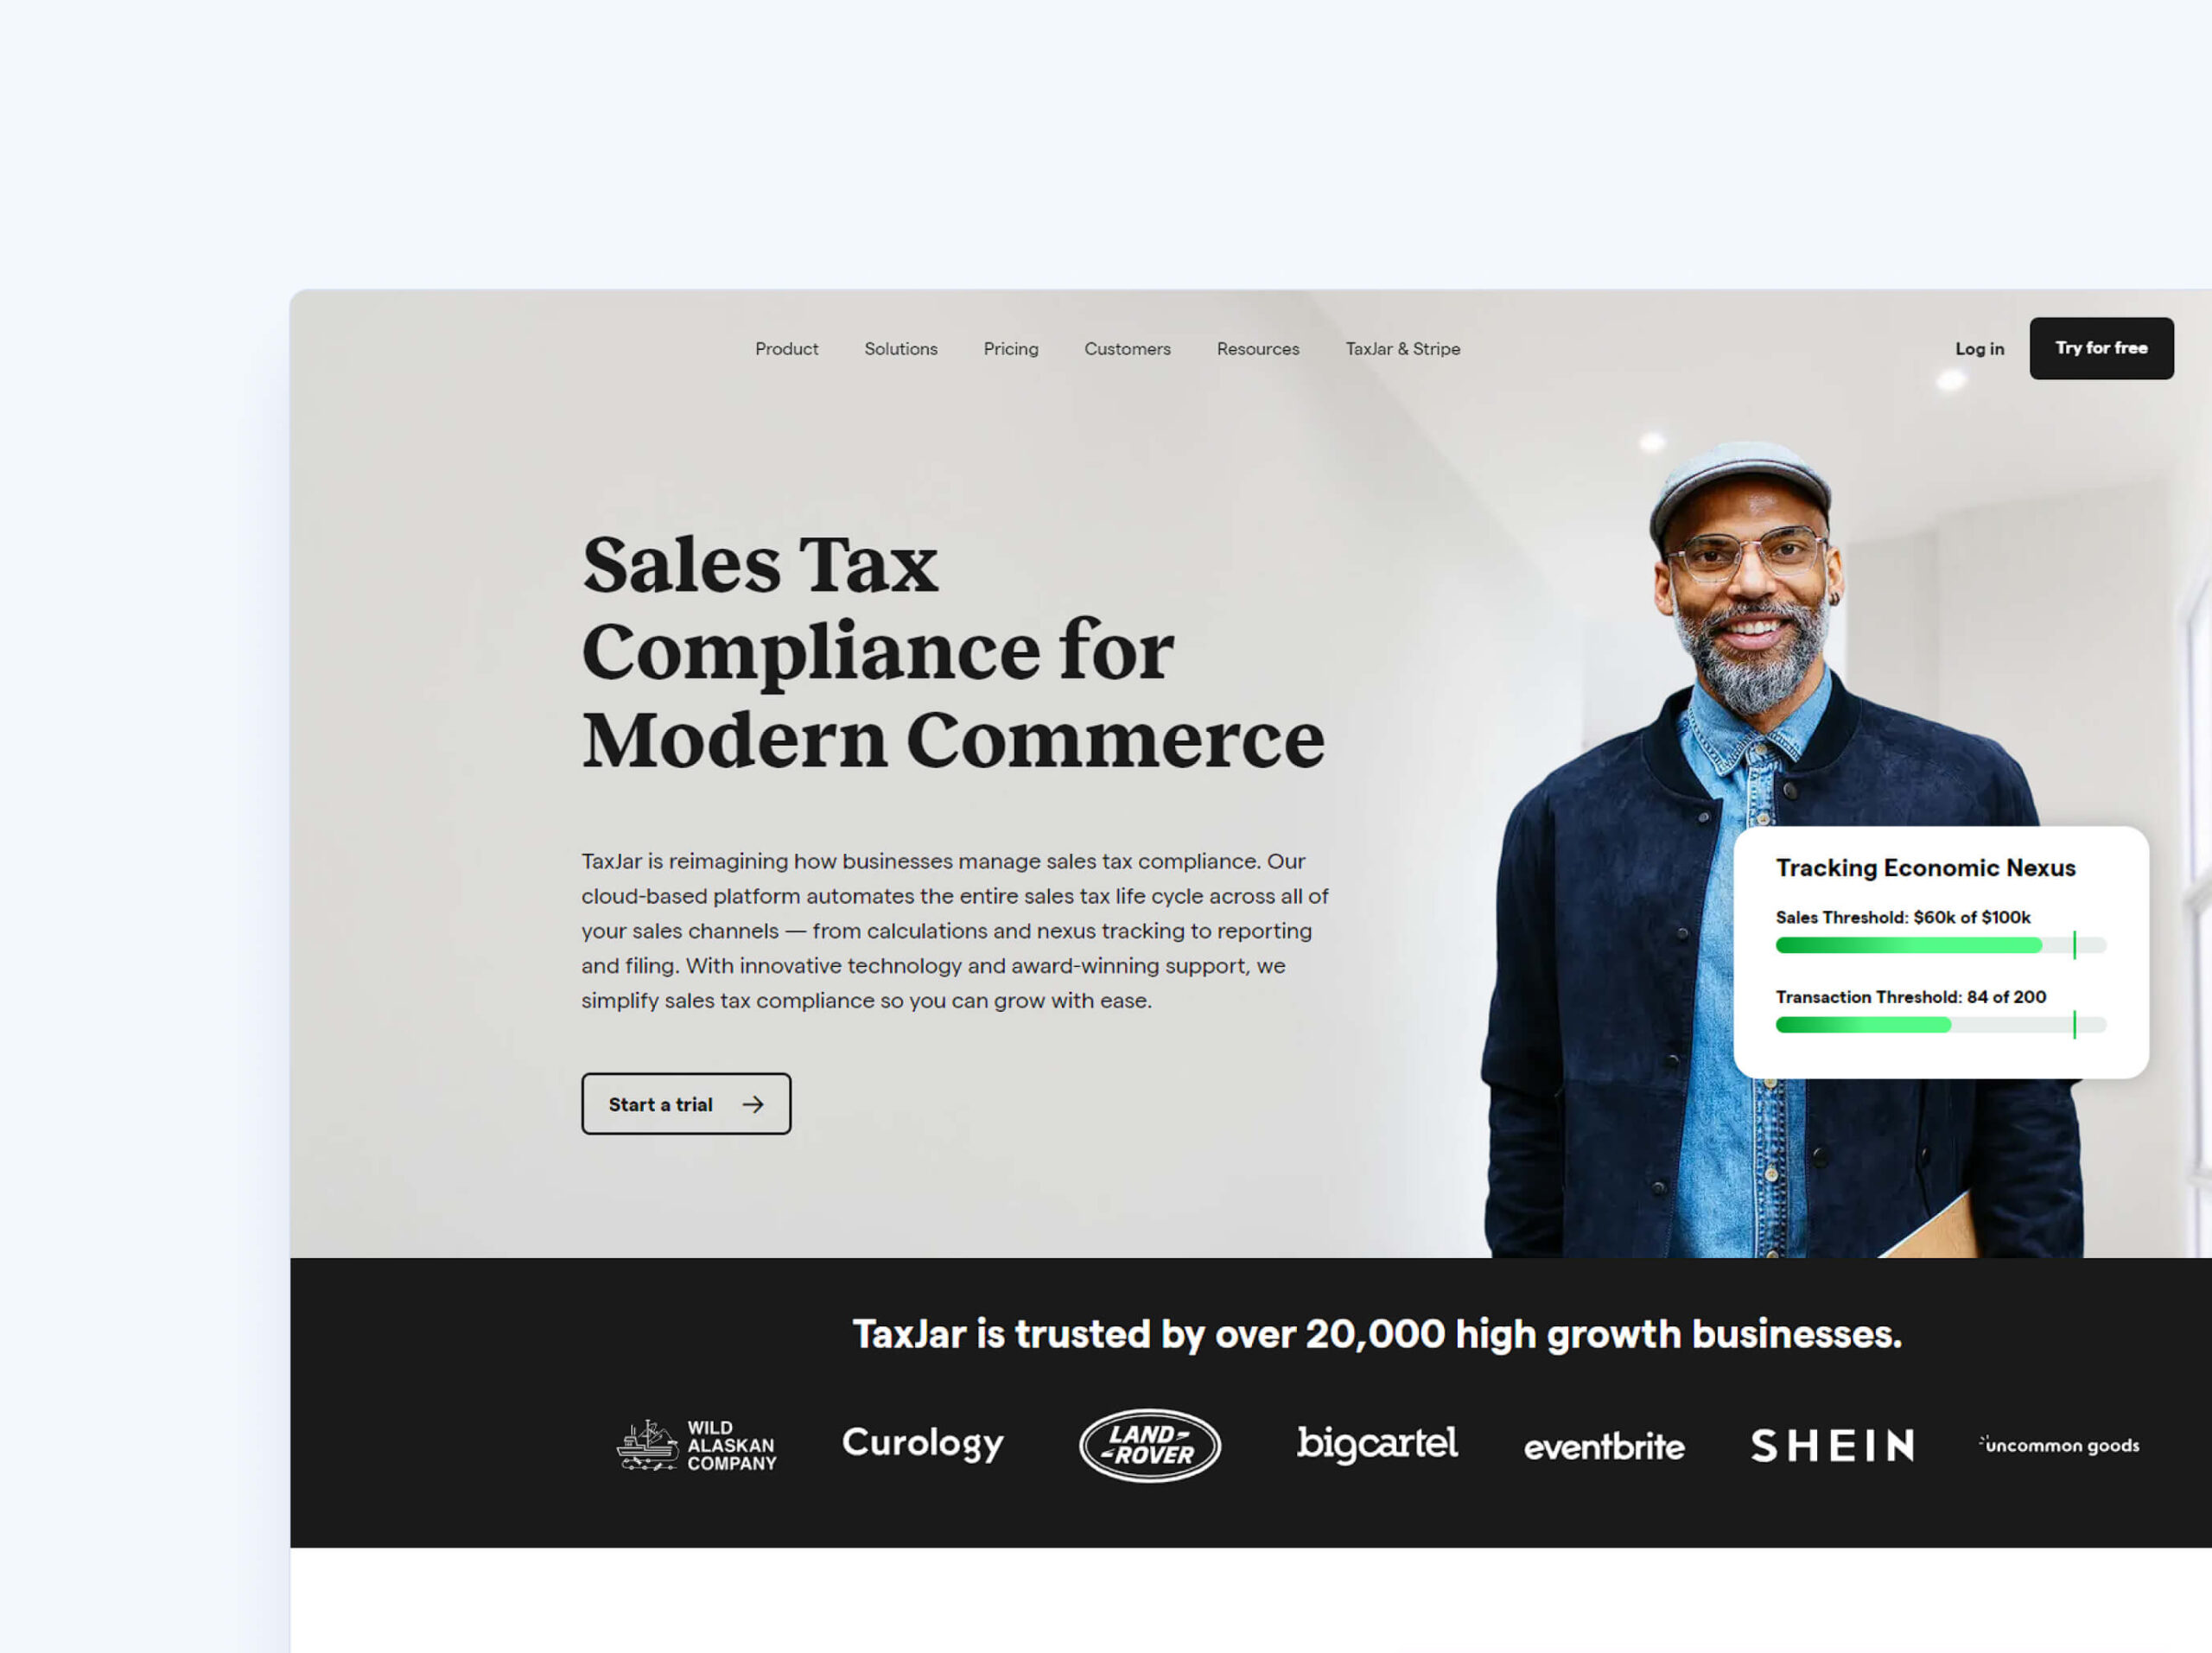Viewport: 2212px width, 1653px height.
Task: Click the Start a trial button
Action: 686,1103
